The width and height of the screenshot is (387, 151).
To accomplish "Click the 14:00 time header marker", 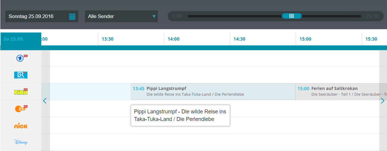I will [x=173, y=39].
